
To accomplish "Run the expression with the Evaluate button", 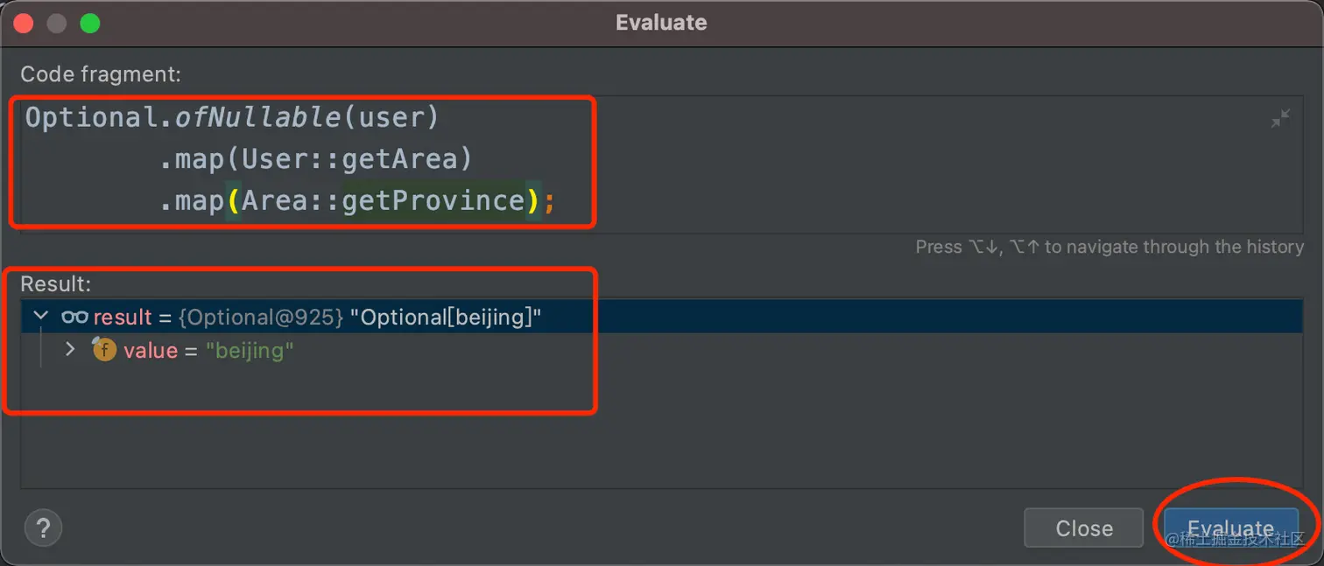I will 1230,528.
